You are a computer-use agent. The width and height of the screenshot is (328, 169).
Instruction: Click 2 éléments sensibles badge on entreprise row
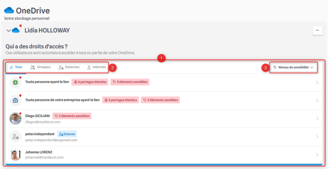(x=160, y=100)
